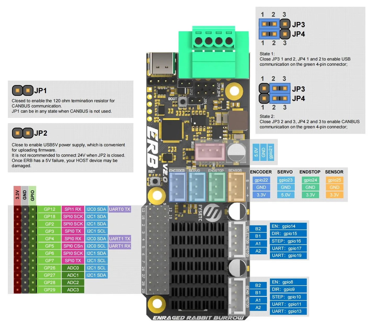374x326 pixels.
Task: Select the GP28 pin label
Action: [x=49, y=282]
